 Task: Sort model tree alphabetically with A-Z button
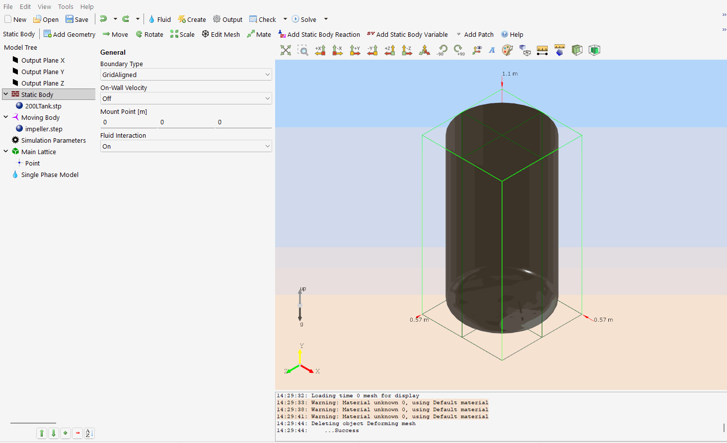(x=89, y=433)
